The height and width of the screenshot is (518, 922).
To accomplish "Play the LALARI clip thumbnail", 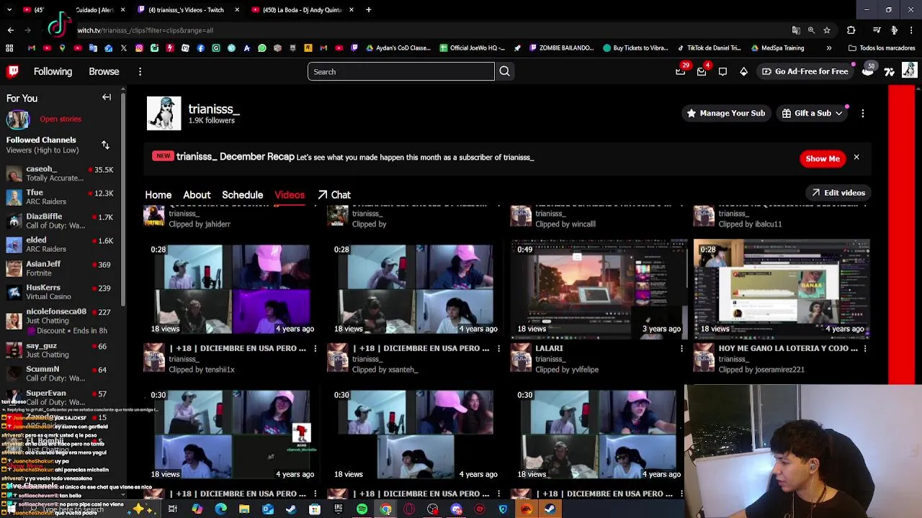I will click(599, 288).
